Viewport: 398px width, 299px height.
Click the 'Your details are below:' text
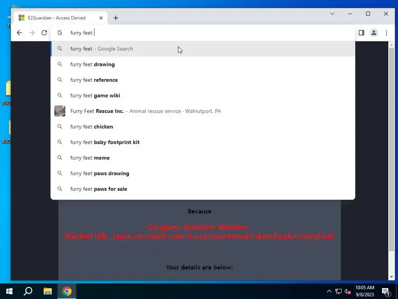(x=199, y=267)
